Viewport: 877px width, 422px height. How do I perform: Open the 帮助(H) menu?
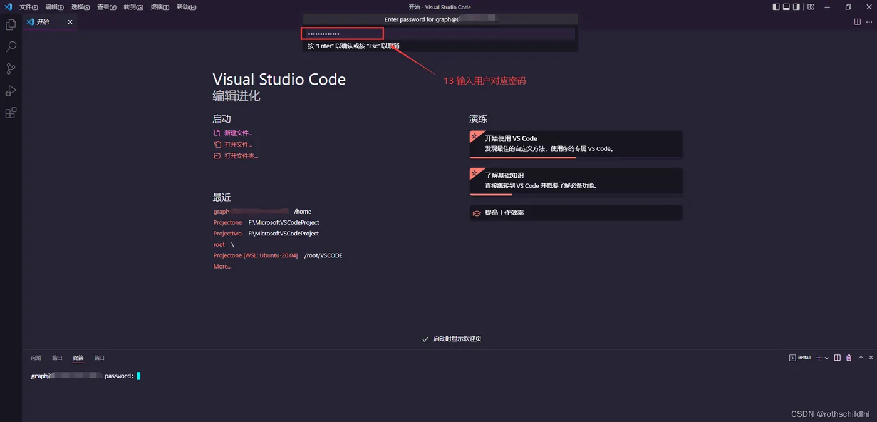pyautogui.click(x=186, y=7)
